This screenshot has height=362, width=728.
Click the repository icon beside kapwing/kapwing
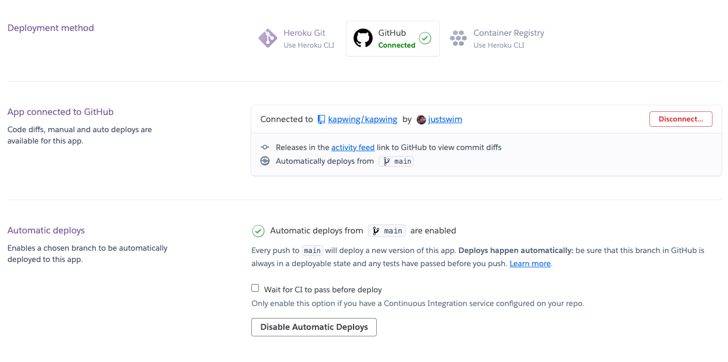[x=321, y=120]
